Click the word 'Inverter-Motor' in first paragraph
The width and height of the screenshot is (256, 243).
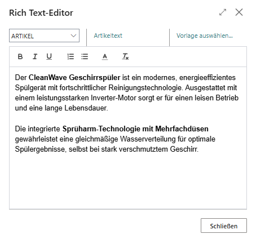113,98
